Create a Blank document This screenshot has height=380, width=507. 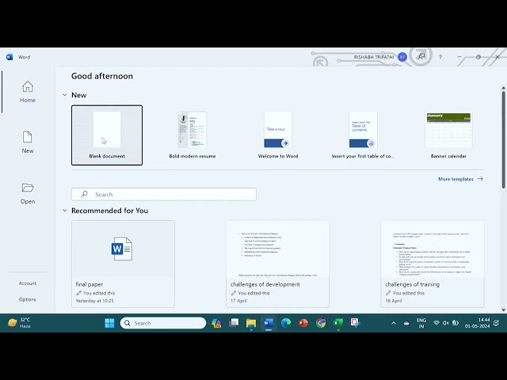click(107, 135)
